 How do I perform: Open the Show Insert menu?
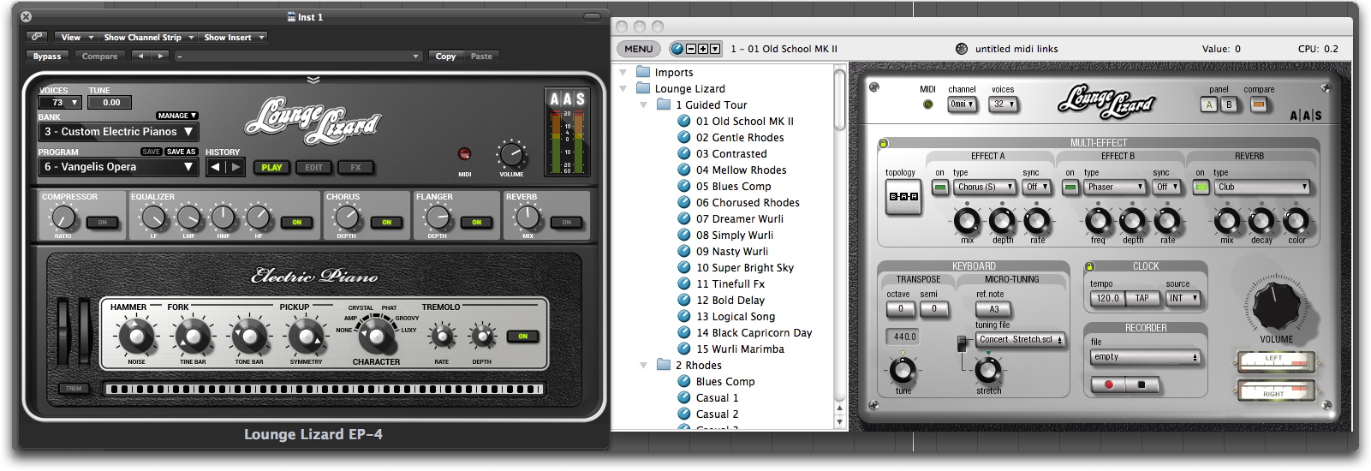click(x=234, y=38)
